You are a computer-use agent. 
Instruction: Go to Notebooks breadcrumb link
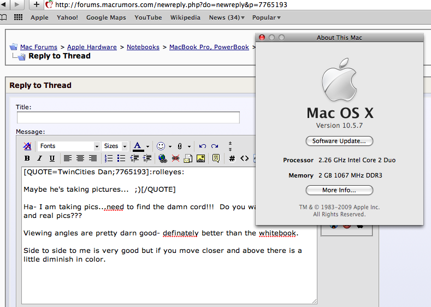[x=143, y=47]
